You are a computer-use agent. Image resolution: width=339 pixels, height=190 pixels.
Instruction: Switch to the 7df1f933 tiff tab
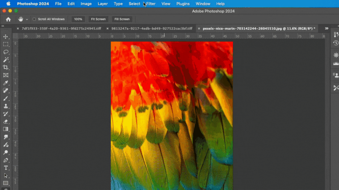[x=61, y=29]
